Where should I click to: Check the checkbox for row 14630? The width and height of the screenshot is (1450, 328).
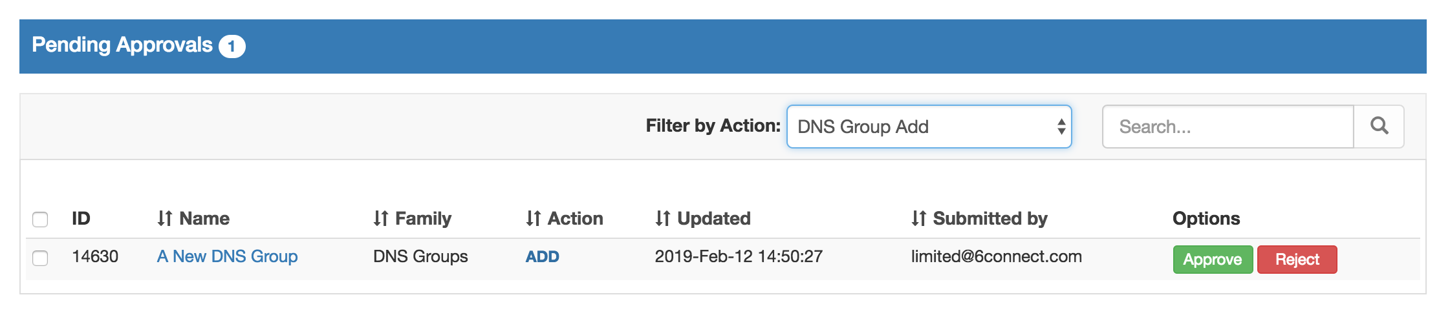(x=40, y=258)
